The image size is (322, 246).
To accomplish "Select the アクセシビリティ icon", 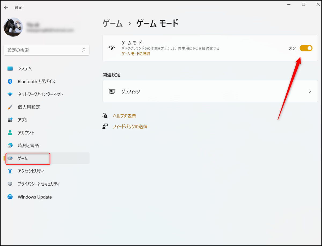I will click(10, 171).
